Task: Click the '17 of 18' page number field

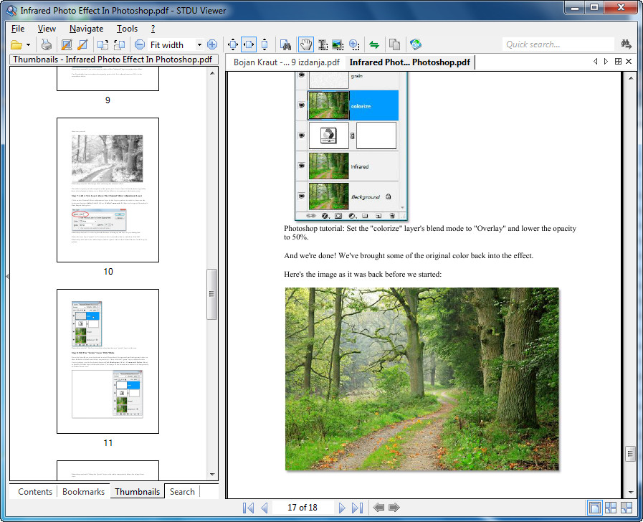Action: tap(303, 508)
